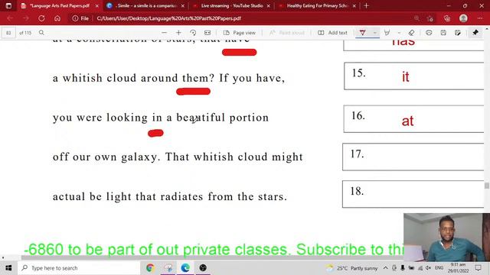Open OBS Studio from the taskbar
This screenshot has height=275, width=490.
[x=203, y=268]
